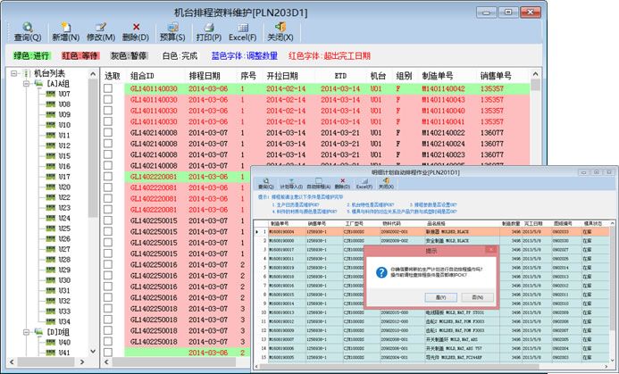Select machine U41 in the tree
The width and height of the screenshot is (619, 374).
coord(64,353)
